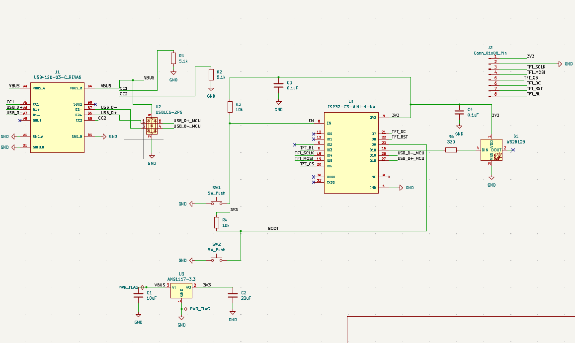Click the WS2812B value text
This screenshot has height=343, width=575.
(x=516, y=141)
